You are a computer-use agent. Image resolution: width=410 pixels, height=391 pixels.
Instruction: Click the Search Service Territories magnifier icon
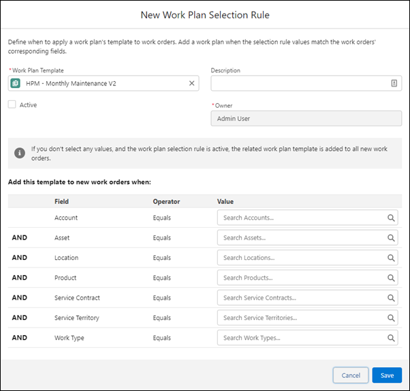tap(391, 318)
